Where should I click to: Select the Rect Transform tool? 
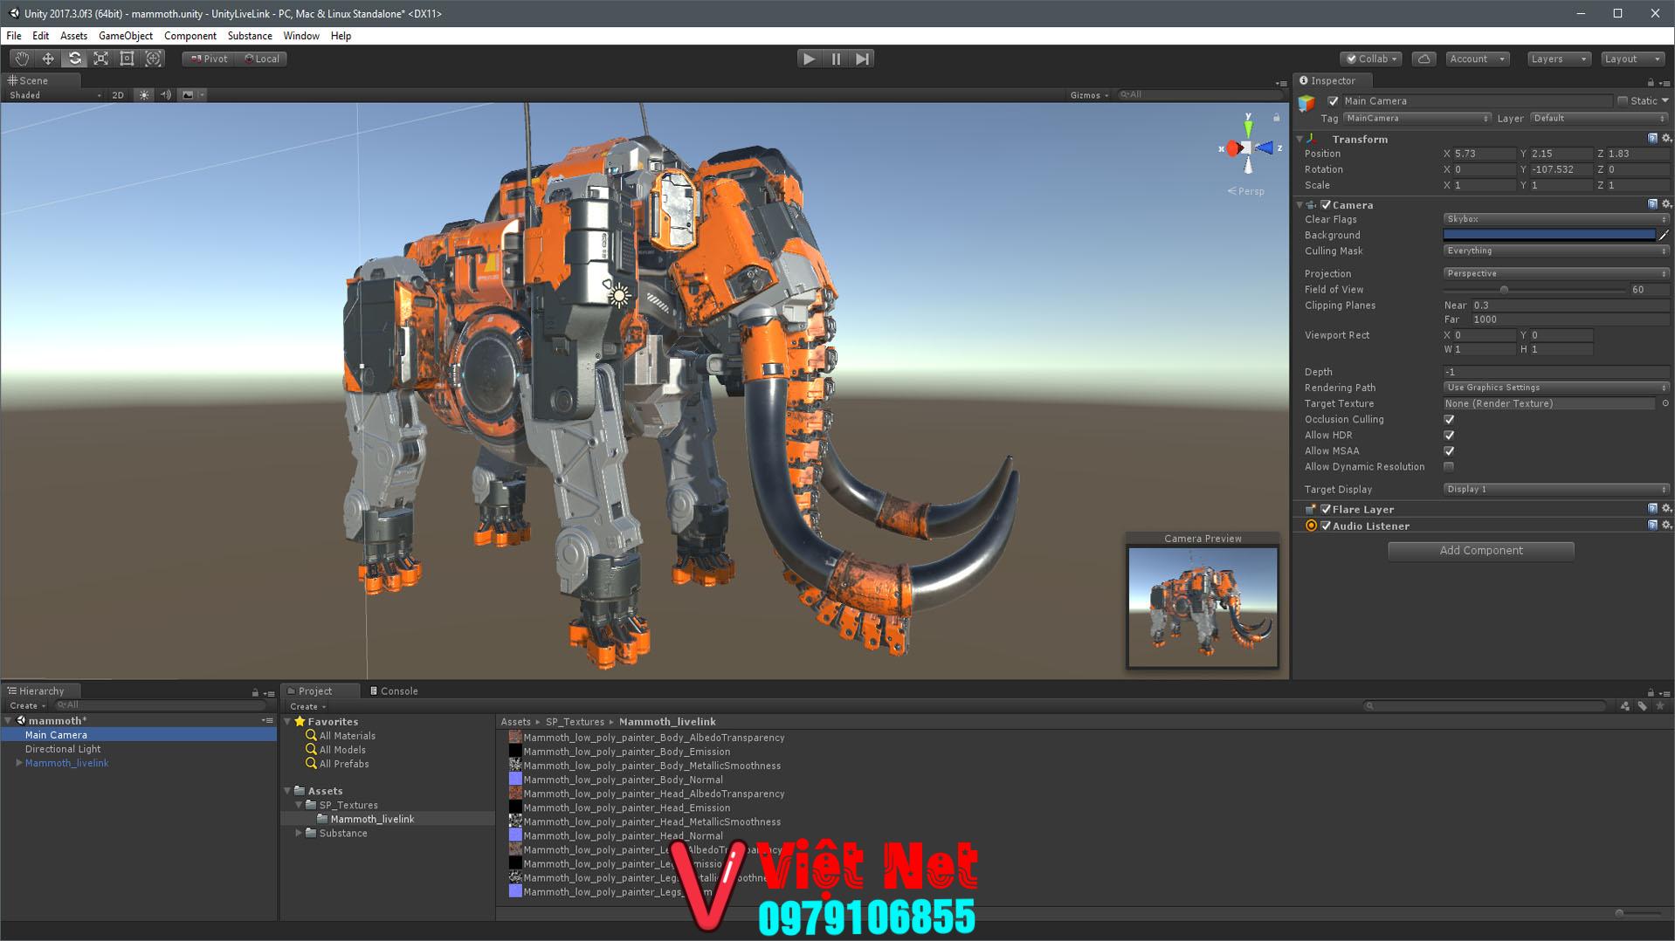[128, 58]
